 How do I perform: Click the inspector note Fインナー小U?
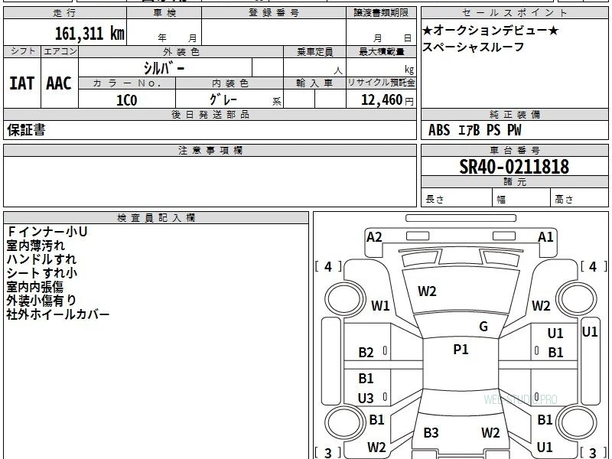click(47, 232)
